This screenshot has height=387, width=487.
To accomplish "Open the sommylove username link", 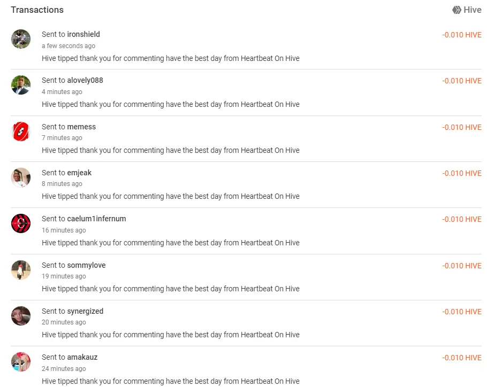I will pos(86,265).
